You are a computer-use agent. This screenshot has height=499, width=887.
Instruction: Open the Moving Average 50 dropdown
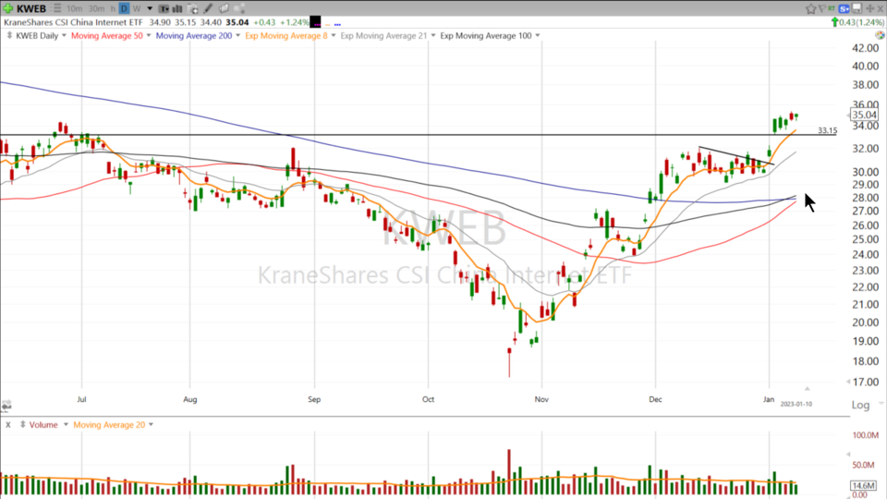tap(149, 36)
